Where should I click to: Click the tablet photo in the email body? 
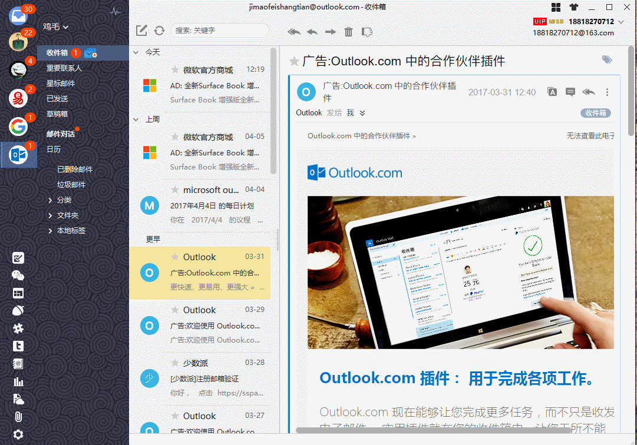[x=461, y=273]
